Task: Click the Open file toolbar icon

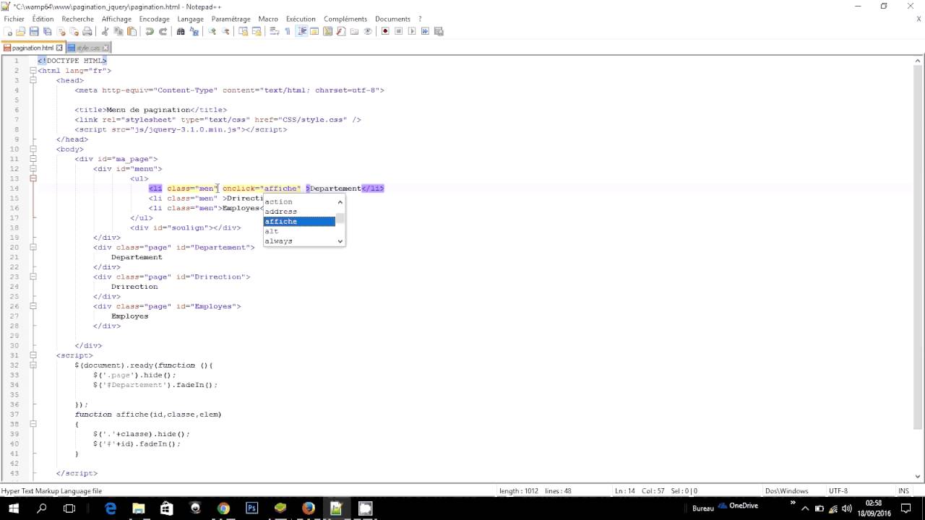Action: pyautogui.click(x=20, y=31)
